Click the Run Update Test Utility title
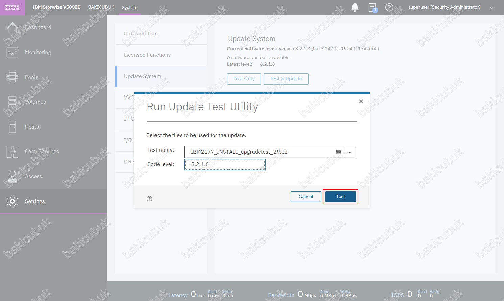The height and width of the screenshot is (301, 504). (x=202, y=107)
